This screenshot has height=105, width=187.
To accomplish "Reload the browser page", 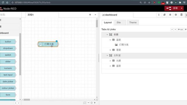I will pos(3,2).
